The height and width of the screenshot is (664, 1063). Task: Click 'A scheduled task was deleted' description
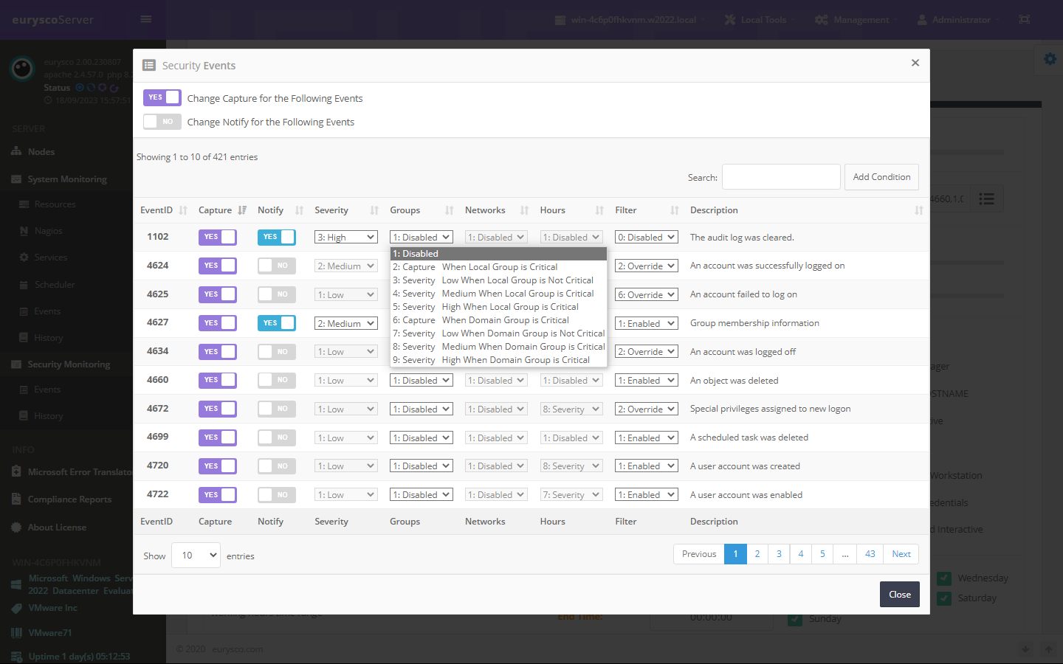point(749,438)
